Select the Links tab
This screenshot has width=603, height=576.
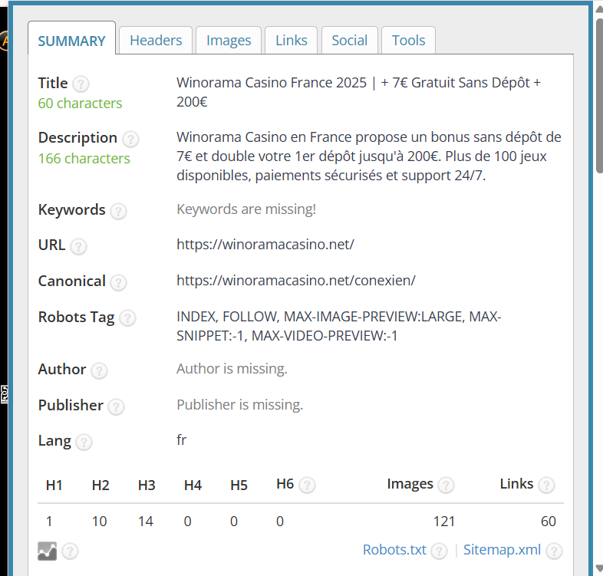tap(292, 41)
